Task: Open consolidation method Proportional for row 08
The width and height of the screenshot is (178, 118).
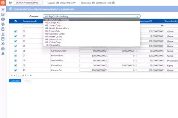Action: pos(172,61)
